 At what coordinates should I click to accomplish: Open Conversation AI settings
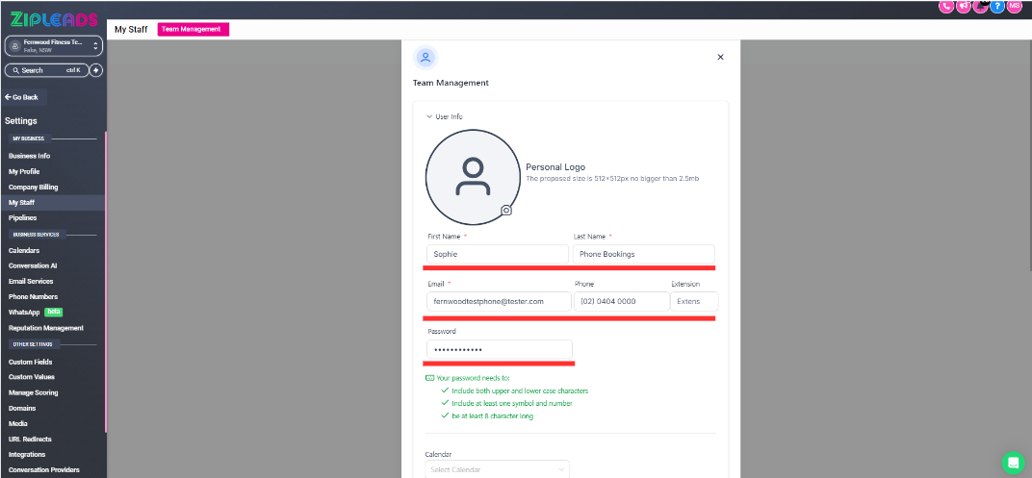(33, 265)
